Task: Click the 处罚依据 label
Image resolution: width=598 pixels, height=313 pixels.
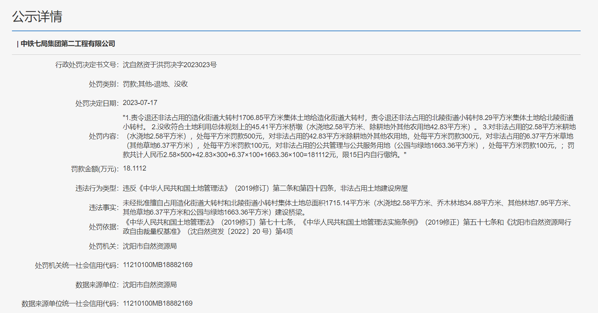Action: point(104,227)
